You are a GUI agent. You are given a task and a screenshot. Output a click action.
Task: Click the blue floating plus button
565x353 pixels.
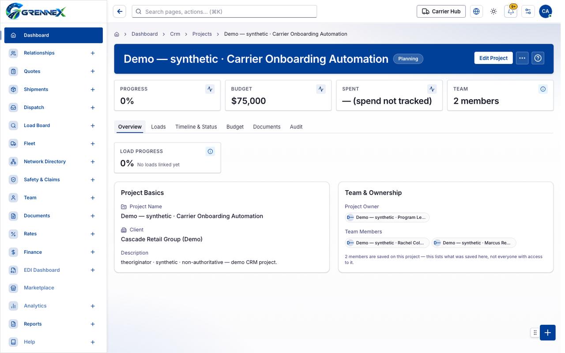tap(547, 333)
